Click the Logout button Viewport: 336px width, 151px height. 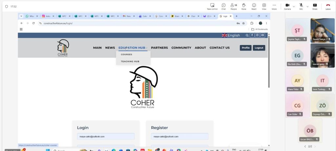(x=259, y=48)
